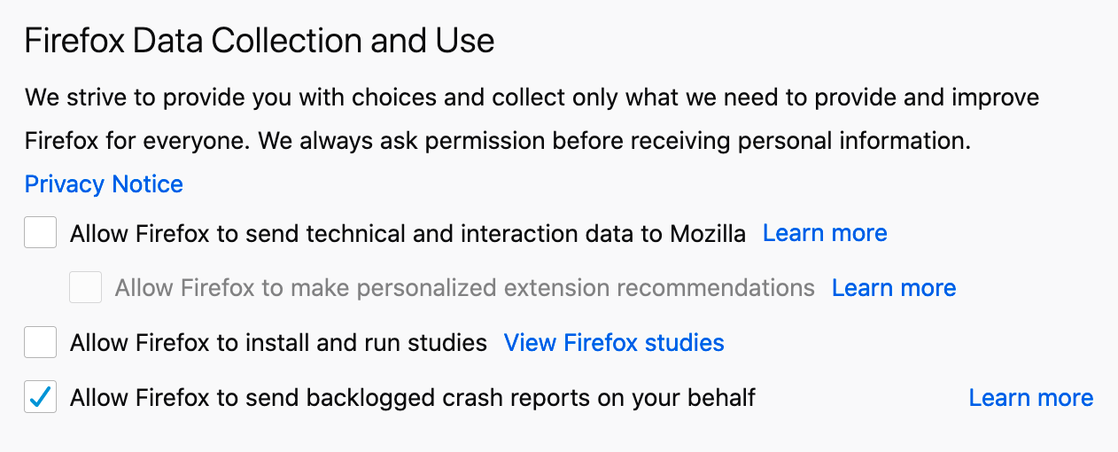Image resolution: width=1118 pixels, height=452 pixels.
Task: Enable sending technical and interaction data checkbox
Action: click(x=41, y=233)
